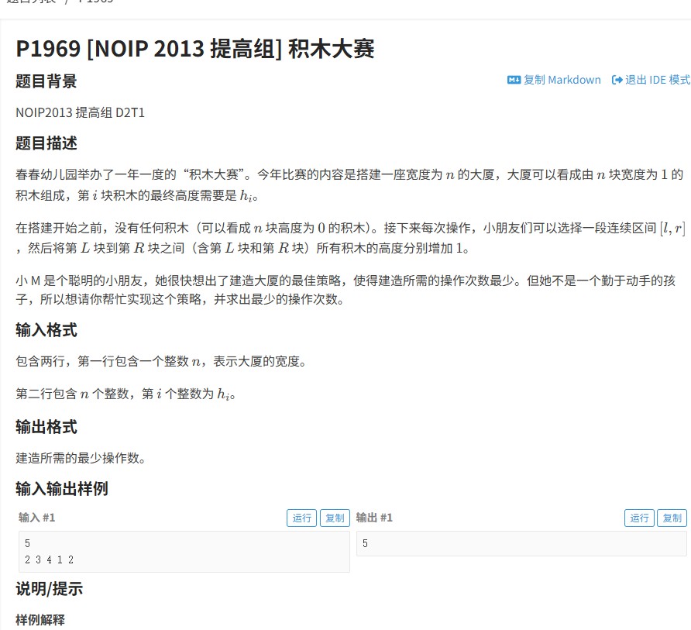This screenshot has height=630, width=691.
Task: Click the 输入格式 heading
Action: point(46,330)
